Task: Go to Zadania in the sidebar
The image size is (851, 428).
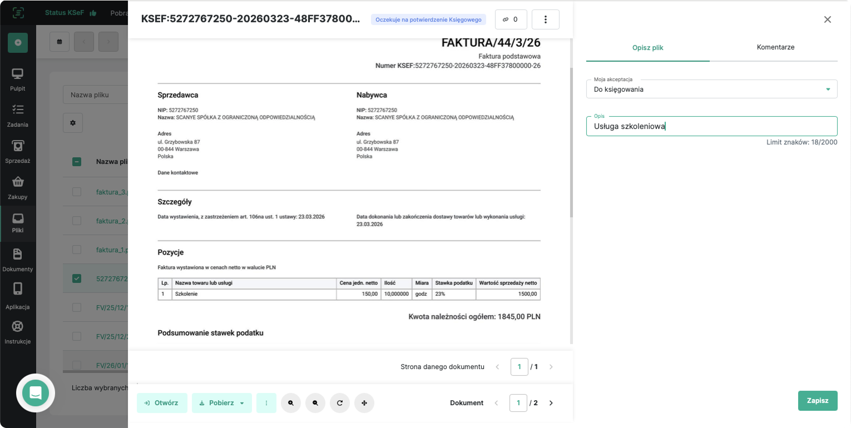Action: (x=18, y=116)
